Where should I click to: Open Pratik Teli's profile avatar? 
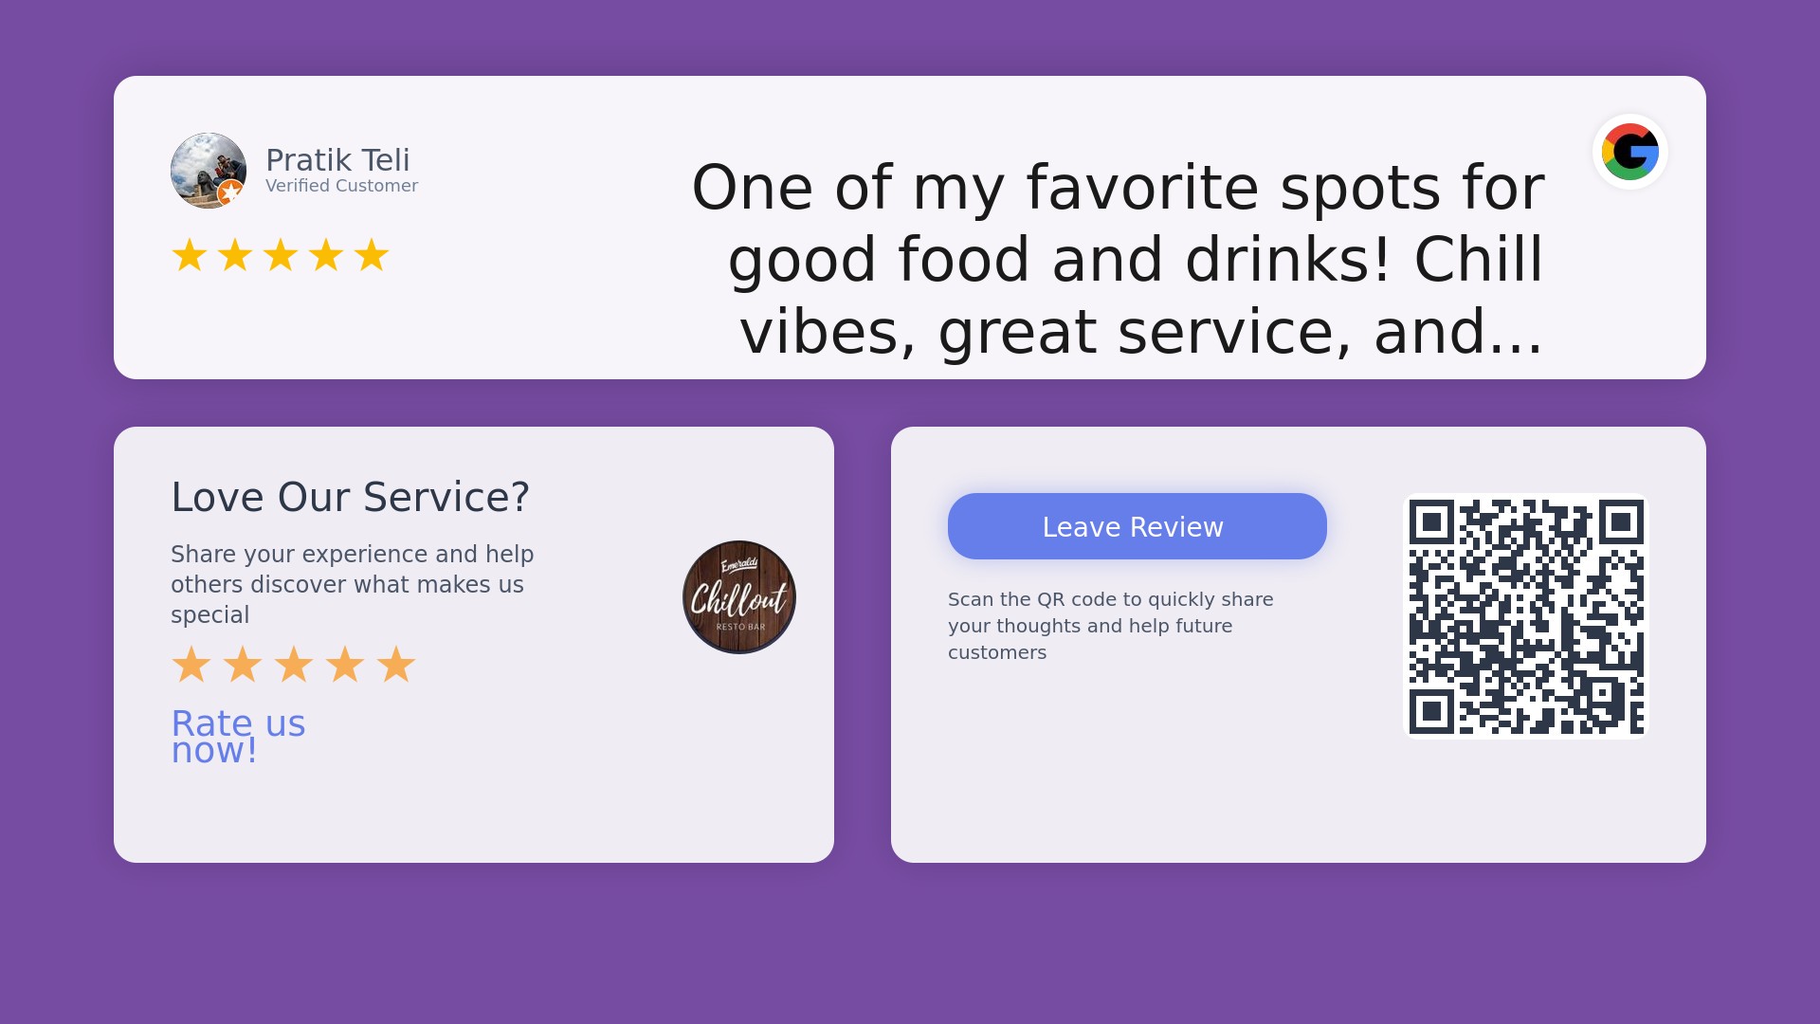click(x=209, y=171)
